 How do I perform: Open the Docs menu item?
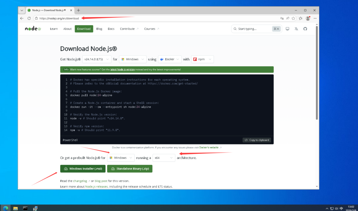tap(111, 29)
